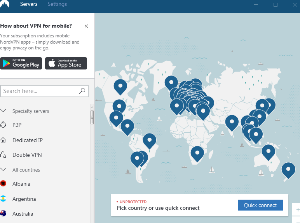Select Argentina in the country list
This screenshot has width=300, height=223.
[x=24, y=199]
